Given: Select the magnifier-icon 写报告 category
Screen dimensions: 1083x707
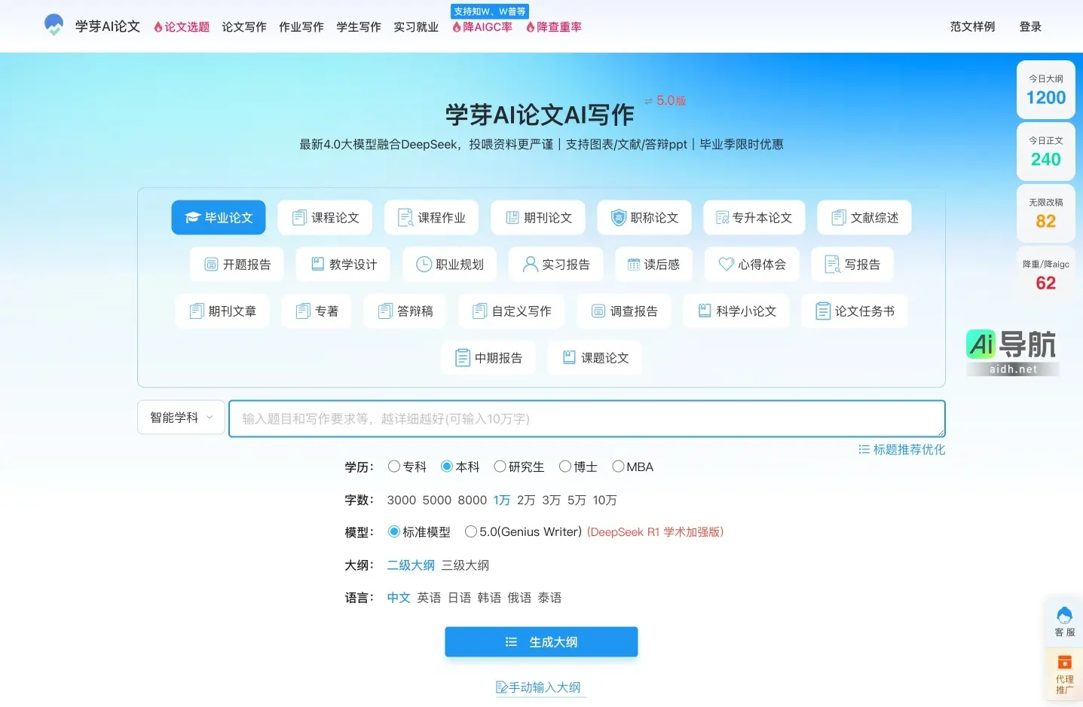Looking at the screenshot, I should [852, 264].
